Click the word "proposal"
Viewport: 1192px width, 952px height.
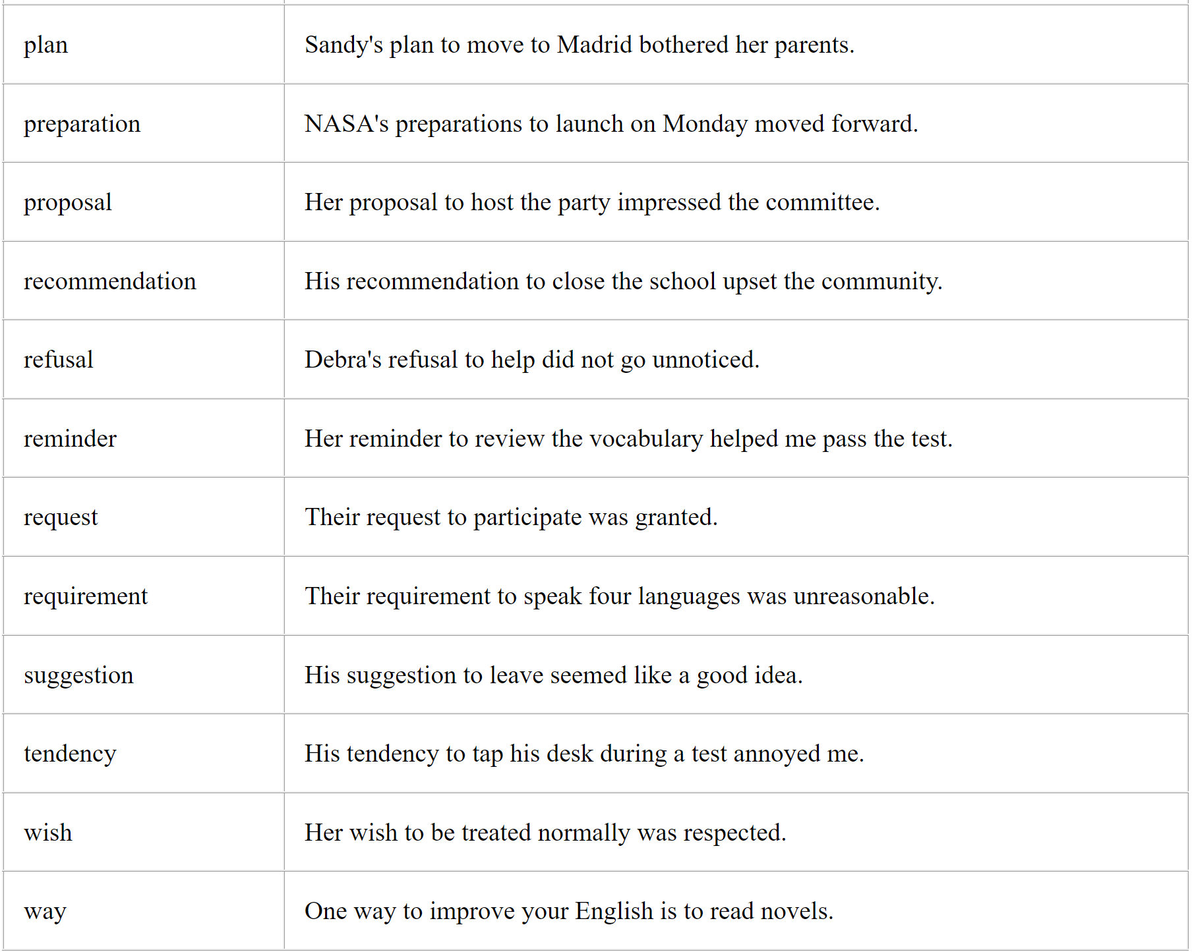[x=68, y=202]
